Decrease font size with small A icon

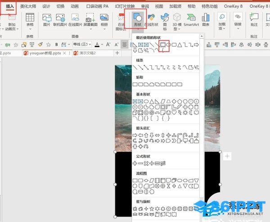click(116, 45)
